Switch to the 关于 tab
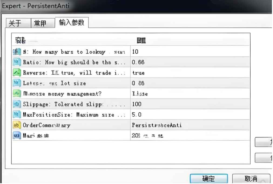273x184 pixels. coord(15,24)
